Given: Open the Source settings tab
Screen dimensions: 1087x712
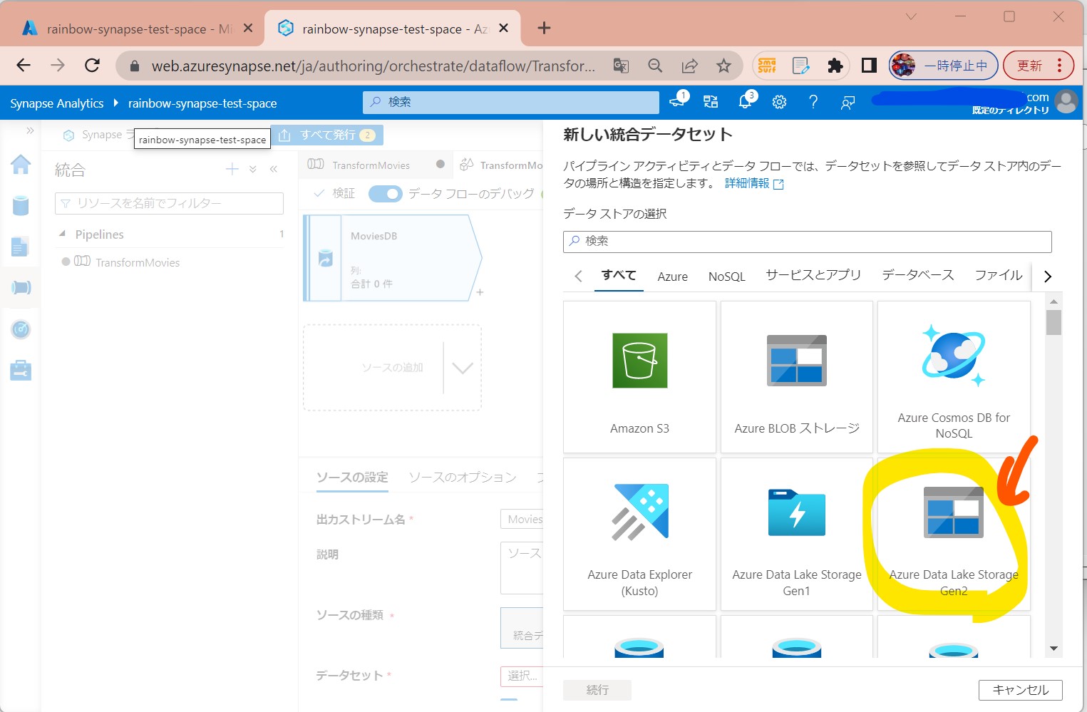Looking at the screenshot, I should (352, 477).
